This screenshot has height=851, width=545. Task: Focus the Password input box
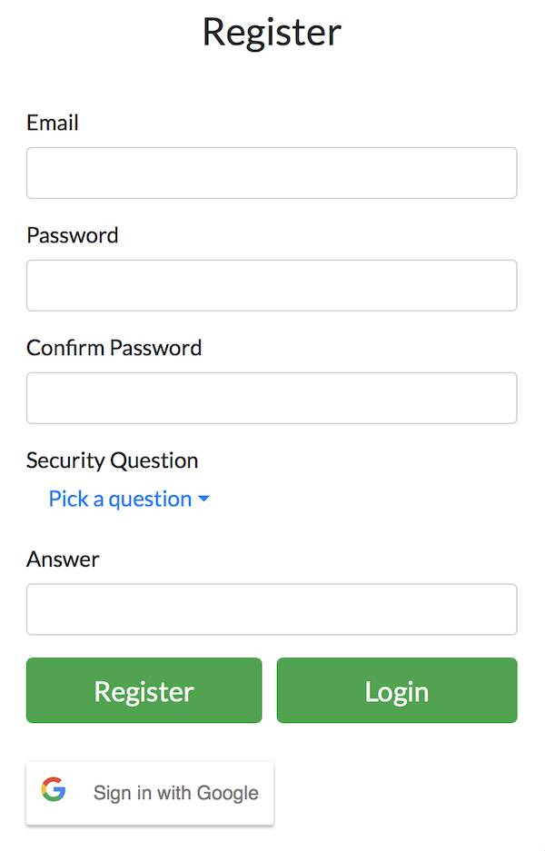[272, 285]
